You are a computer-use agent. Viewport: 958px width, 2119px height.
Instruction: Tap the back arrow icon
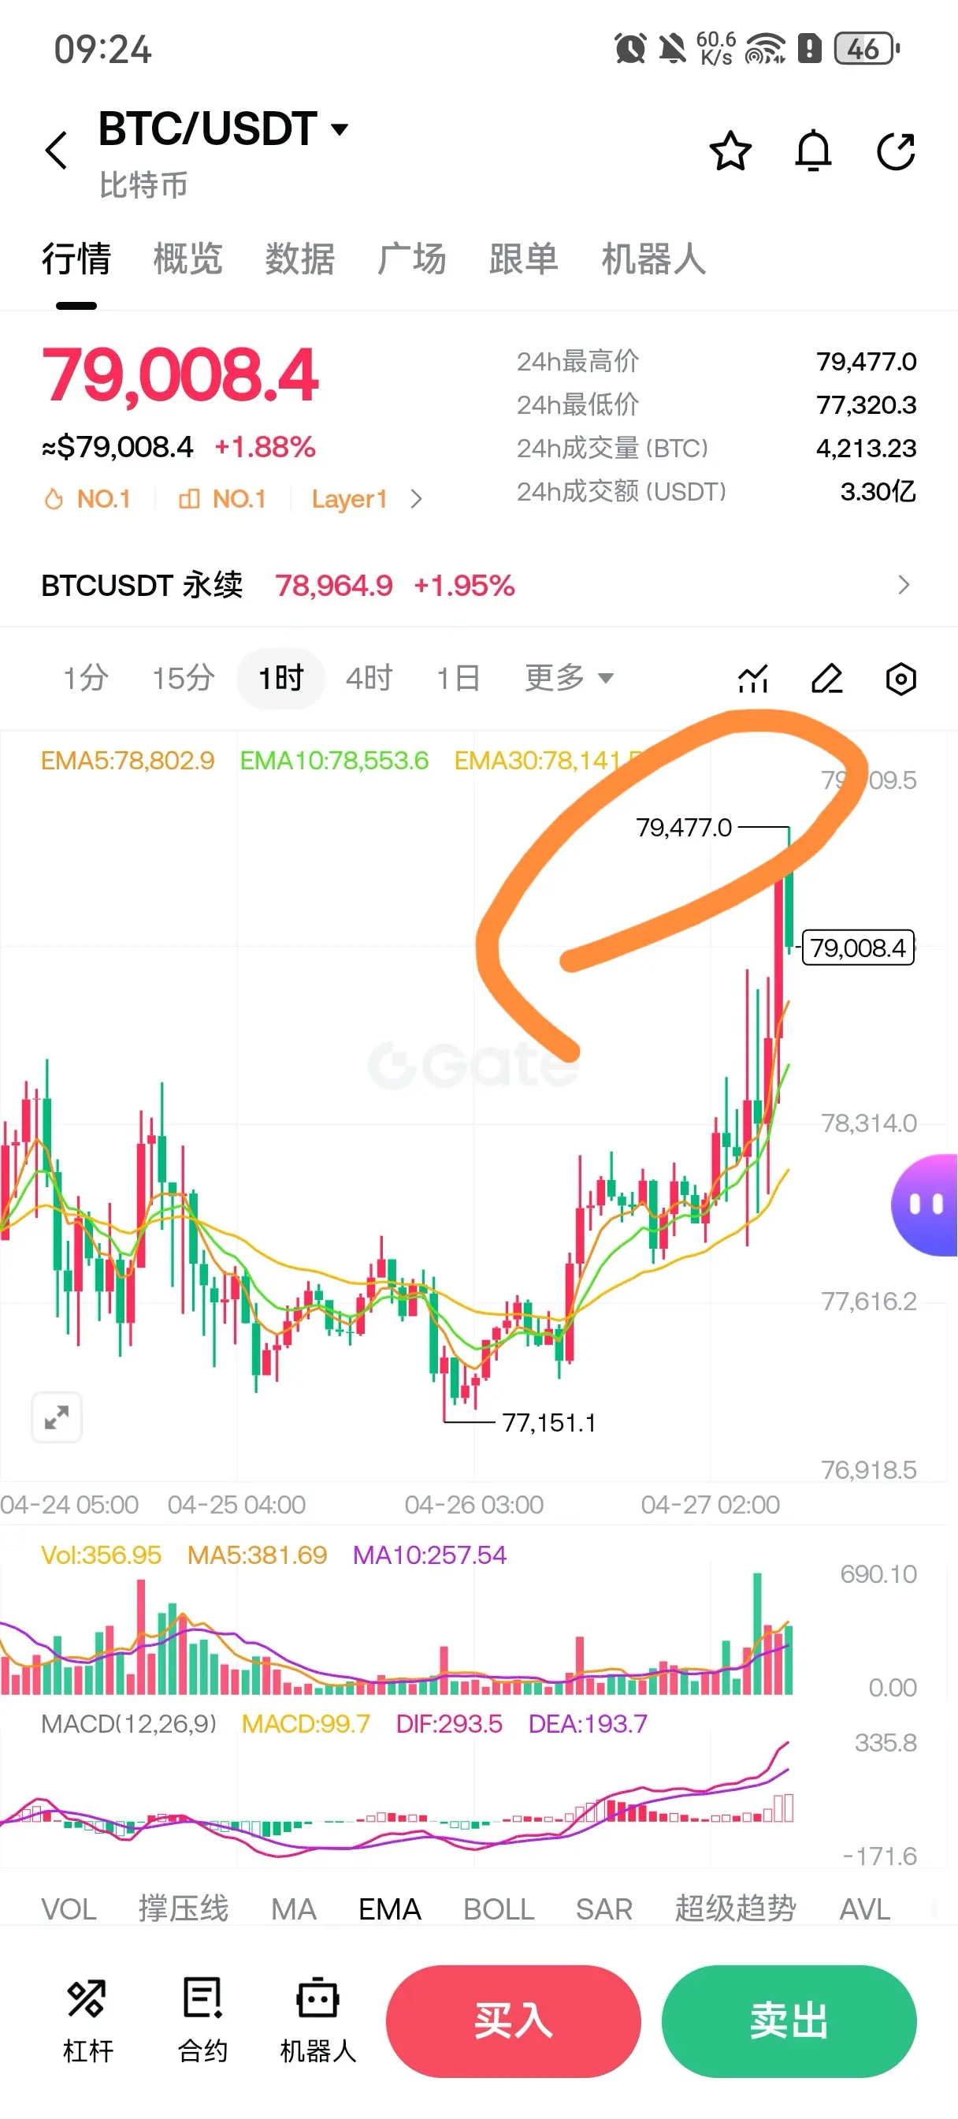[x=56, y=151]
